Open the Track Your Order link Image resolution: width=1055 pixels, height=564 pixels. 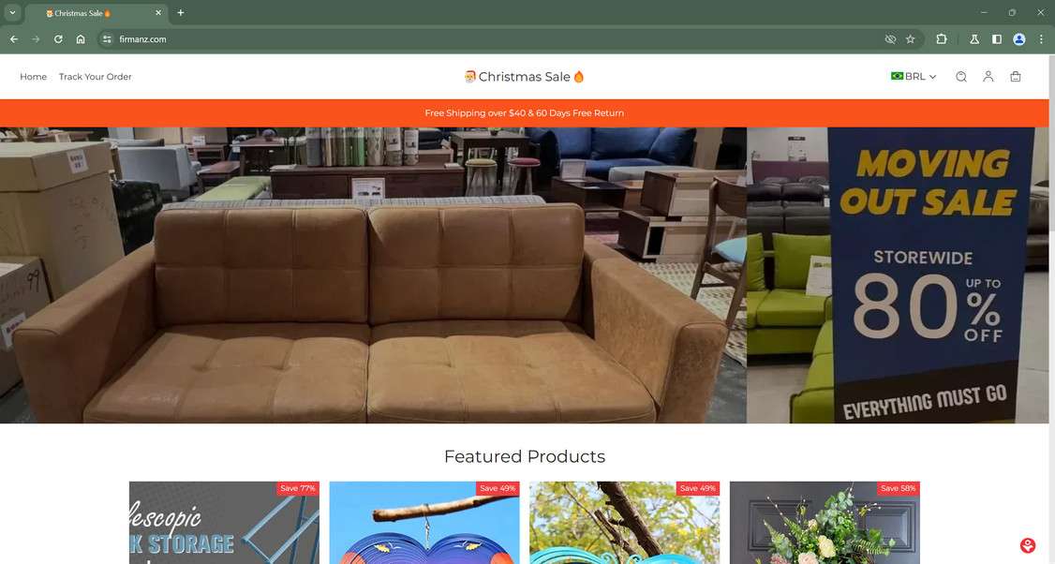(95, 77)
